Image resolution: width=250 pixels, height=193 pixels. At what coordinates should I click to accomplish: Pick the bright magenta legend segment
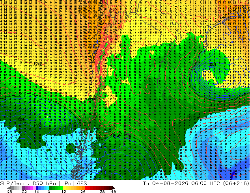(32, 188)
